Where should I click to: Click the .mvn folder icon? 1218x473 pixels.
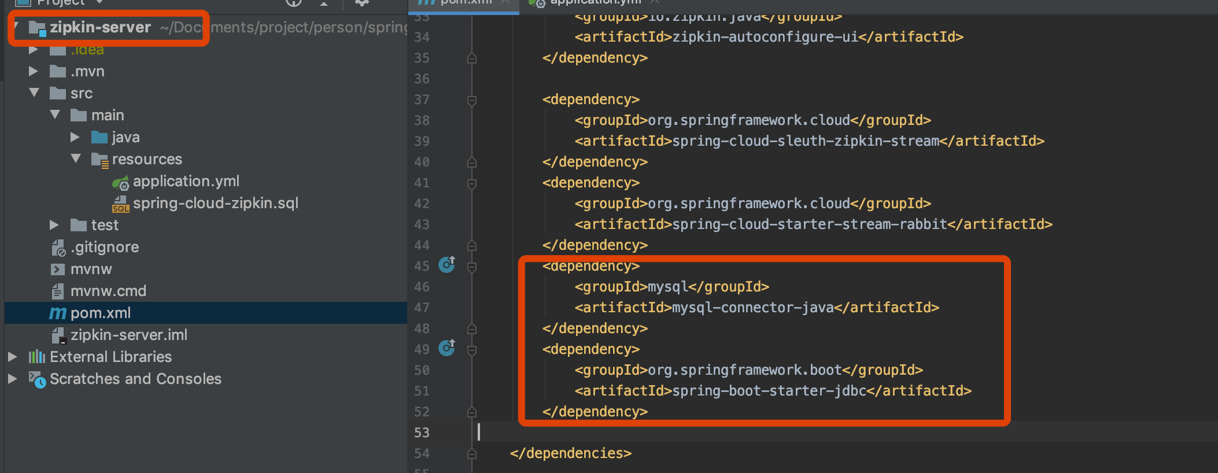point(58,71)
